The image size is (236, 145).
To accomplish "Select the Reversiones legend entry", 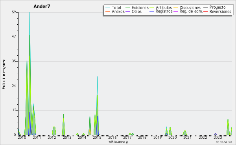I will tap(220, 11).
